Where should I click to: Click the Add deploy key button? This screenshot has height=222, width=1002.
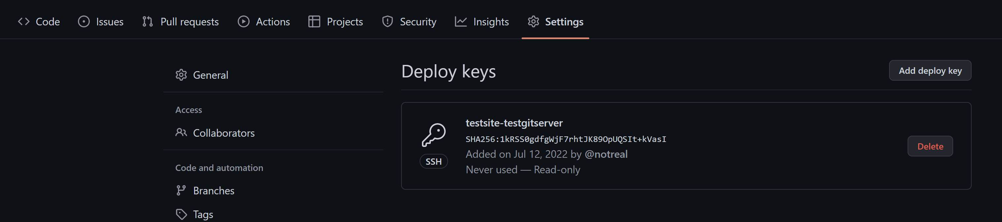pyautogui.click(x=930, y=70)
